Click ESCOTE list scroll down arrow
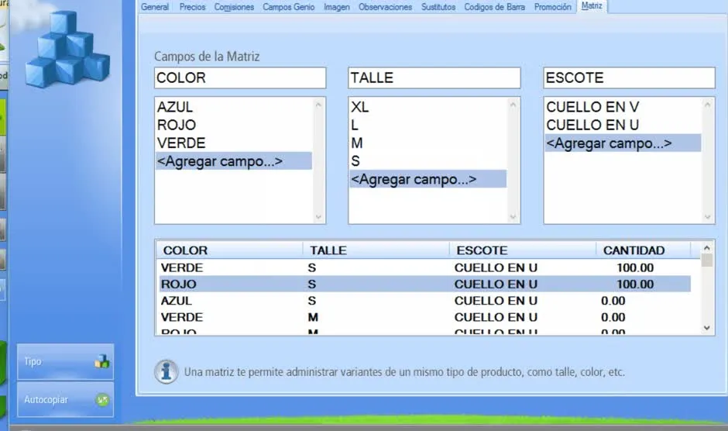 click(x=708, y=216)
